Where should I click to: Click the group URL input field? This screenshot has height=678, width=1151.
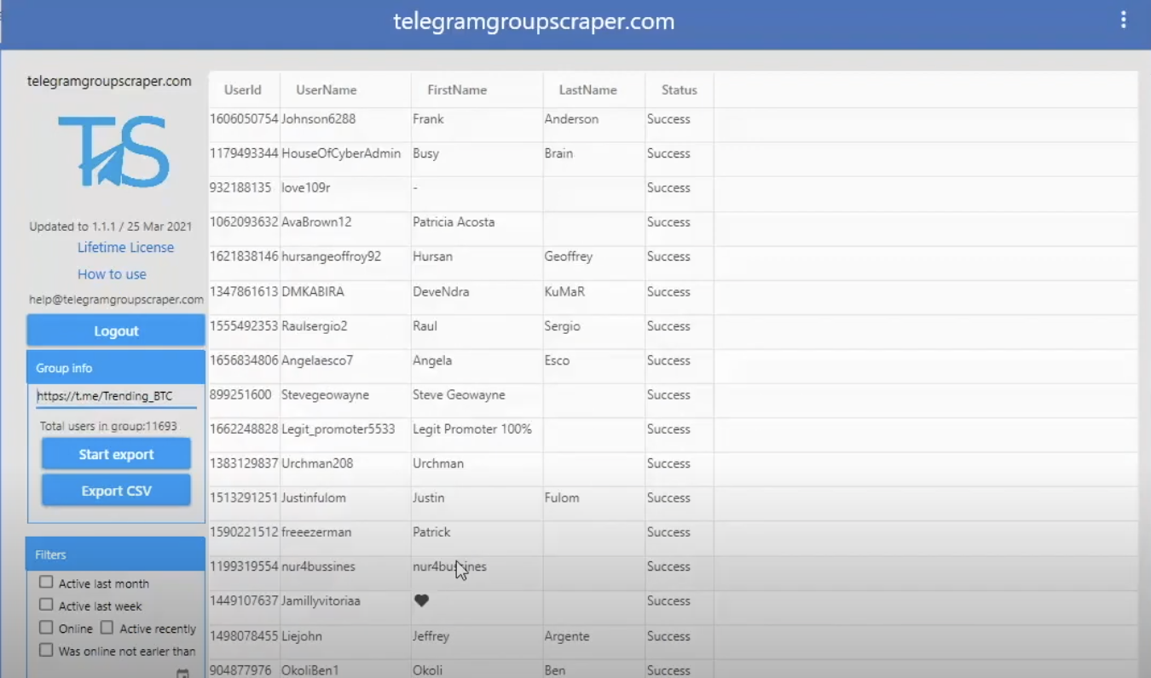[116, 396]
